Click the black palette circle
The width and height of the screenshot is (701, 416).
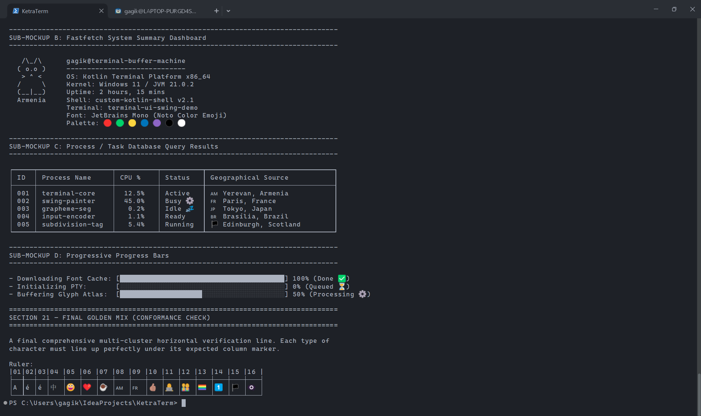click(169, 123)
